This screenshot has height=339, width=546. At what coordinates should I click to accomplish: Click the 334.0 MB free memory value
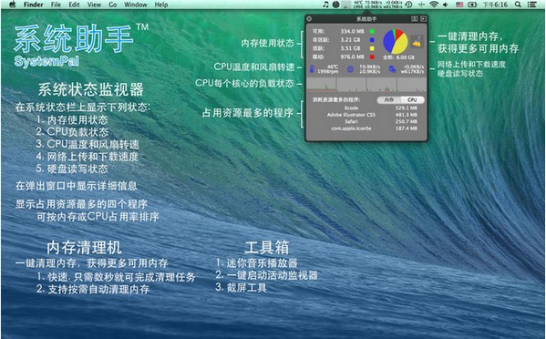point(352,31)
